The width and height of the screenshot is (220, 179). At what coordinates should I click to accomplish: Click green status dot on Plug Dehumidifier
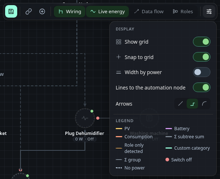click(x=92, y=111)
